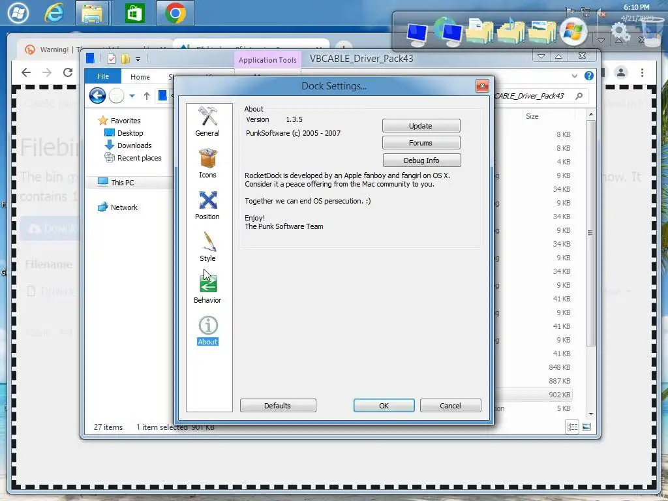The height and width of the screenshot is (501, 668).
Task: Switch to Chrome from the taskbar
Action: 175,13
